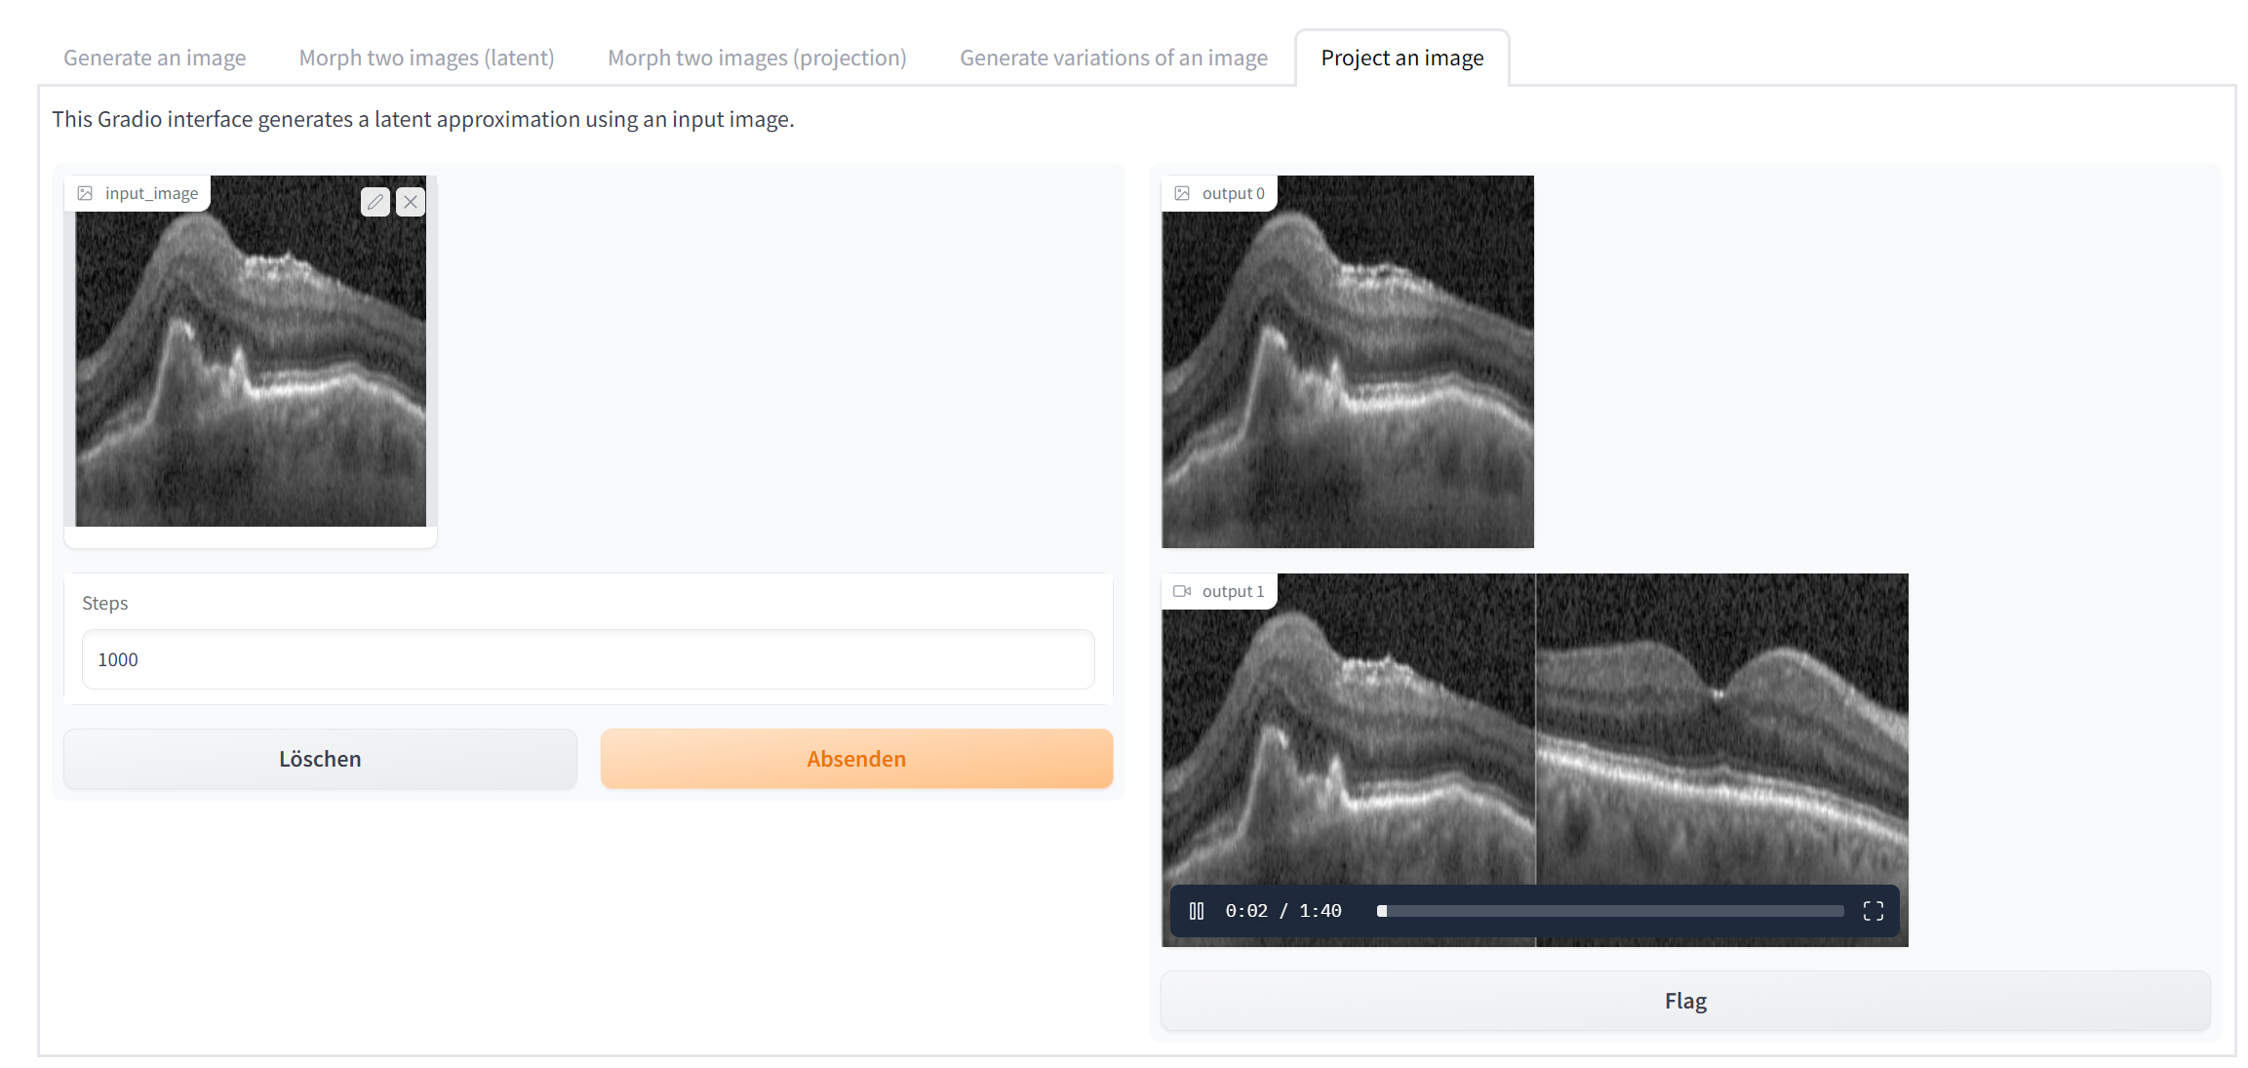Click the output 1 video label icon
2248x1068 pixels.
(x=1182, y=591)
